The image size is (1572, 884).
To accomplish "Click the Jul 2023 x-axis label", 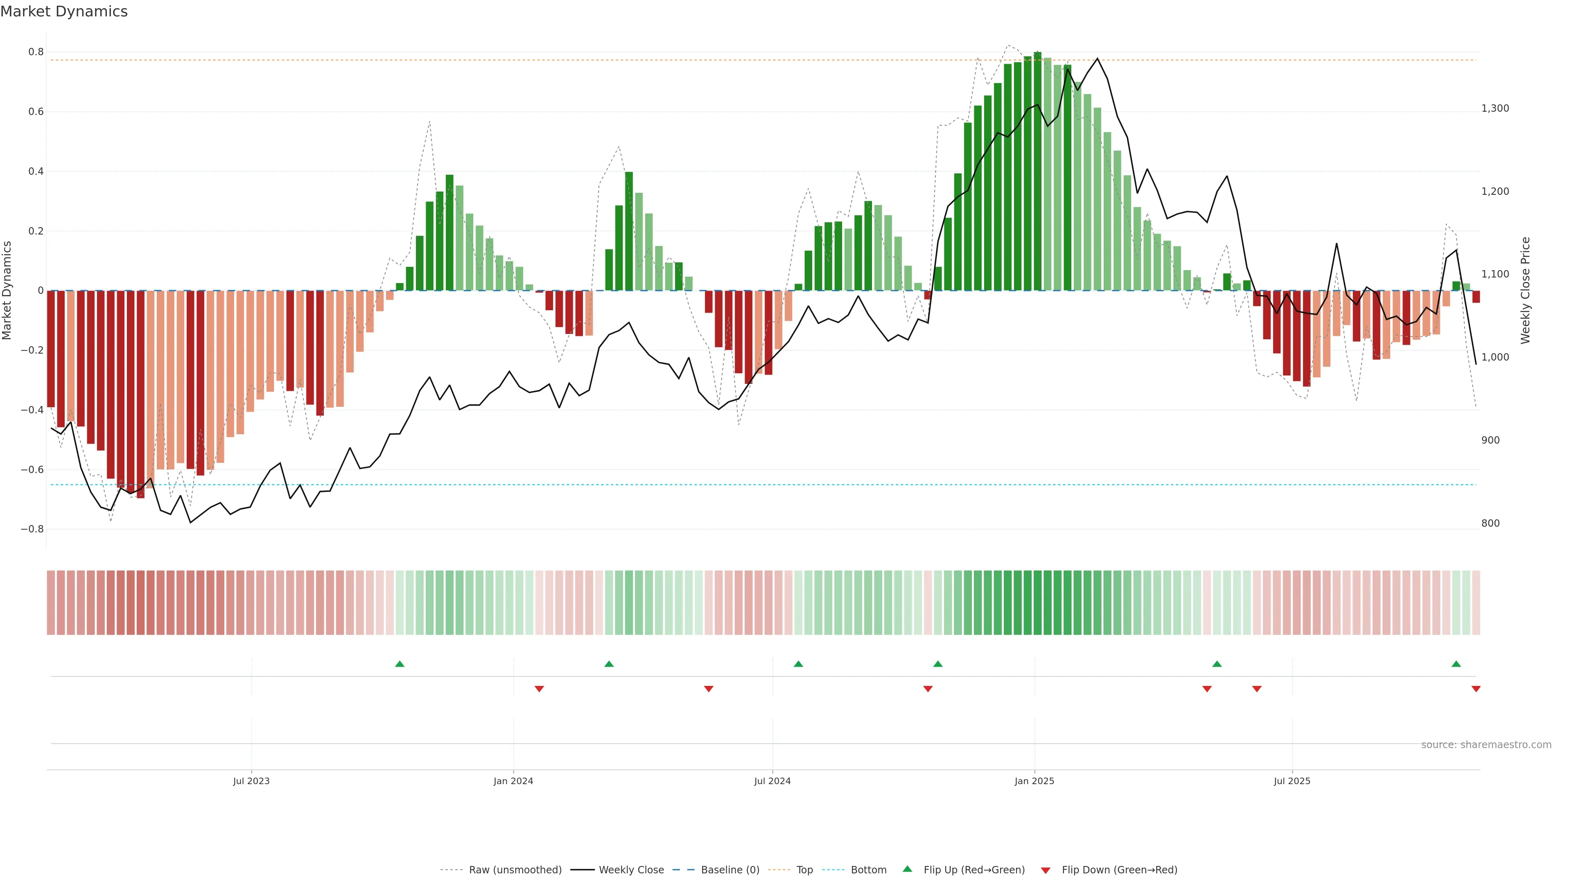I will click(x=251, y=781).
